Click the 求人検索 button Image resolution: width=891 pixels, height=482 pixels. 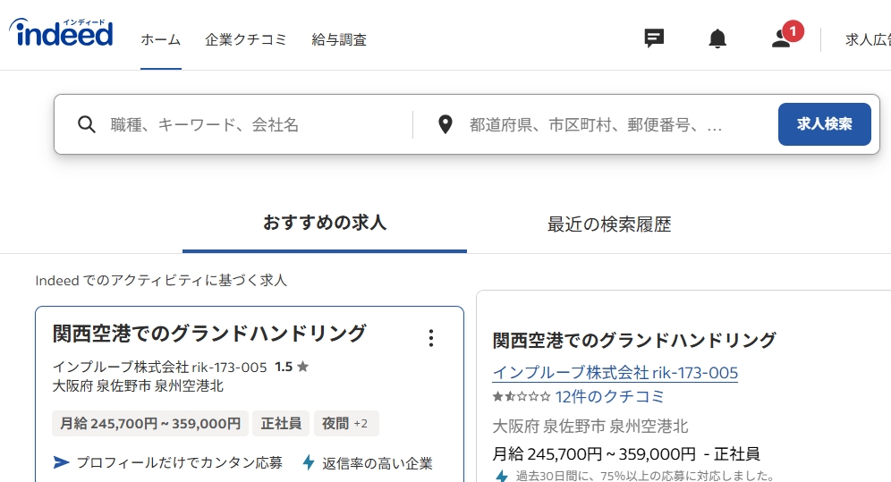(x=825, y=124)
